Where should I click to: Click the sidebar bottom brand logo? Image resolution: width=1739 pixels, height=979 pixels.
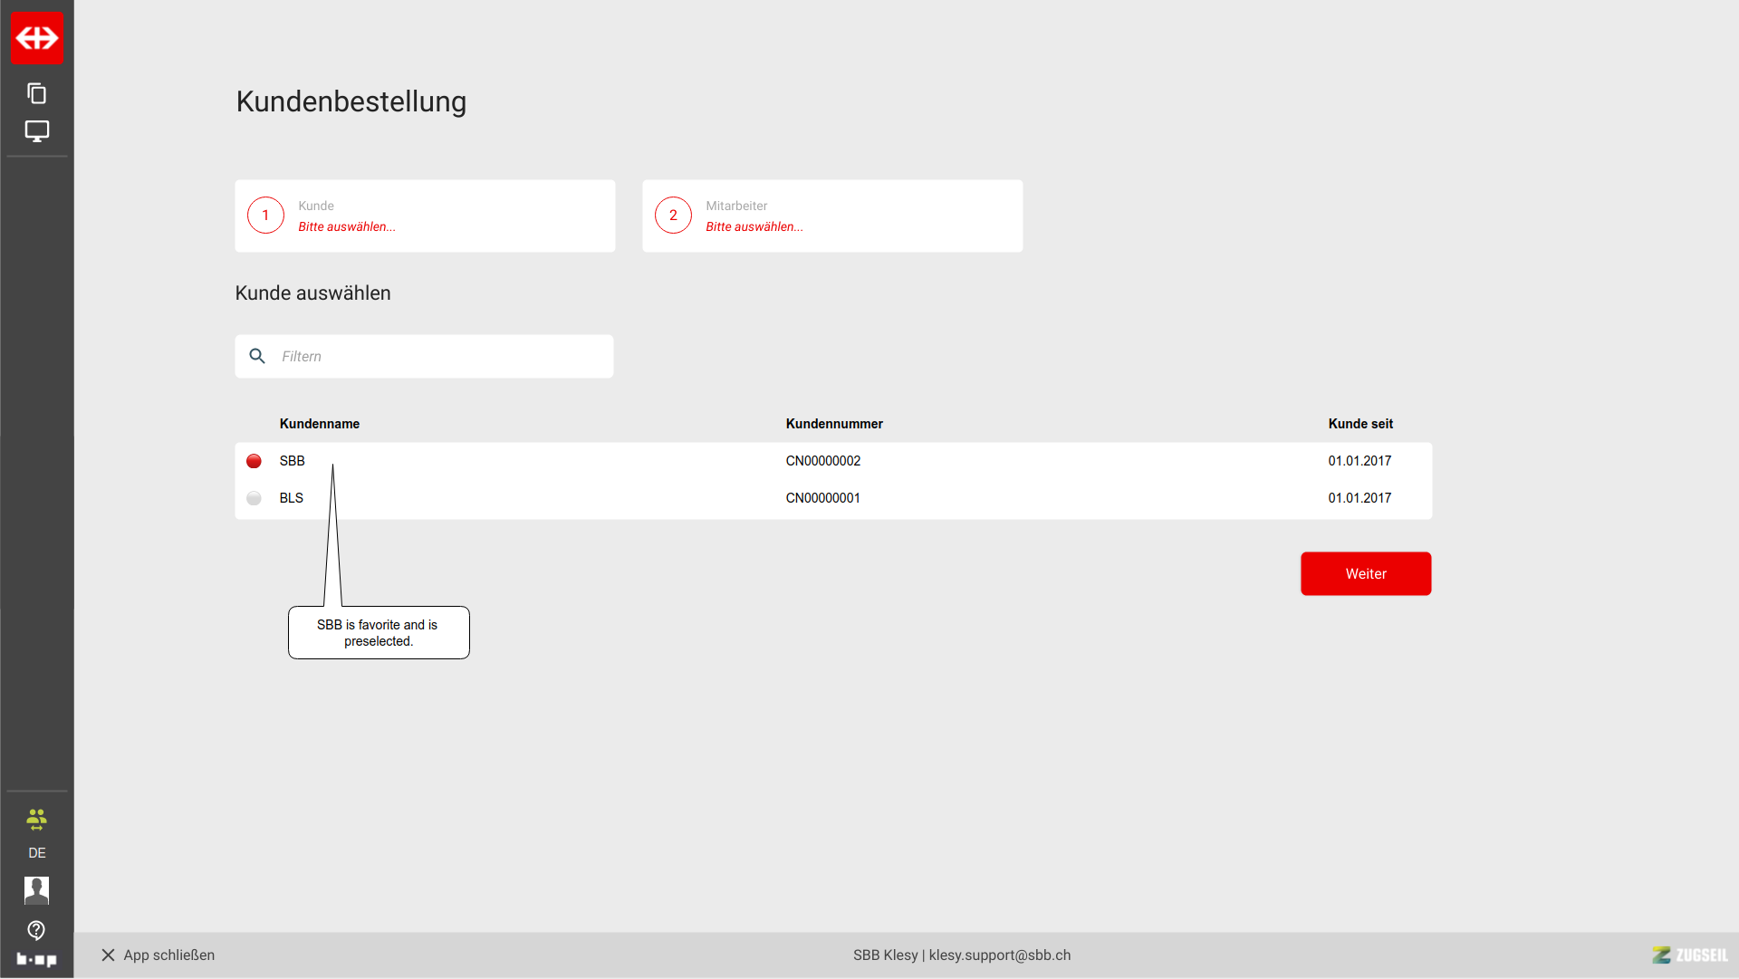click(37, 960)
